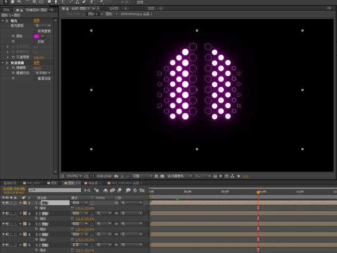Click the 0:00:10:06 timecode in the timeline
This screenshot has height=253, width=337.
[14, 189]
